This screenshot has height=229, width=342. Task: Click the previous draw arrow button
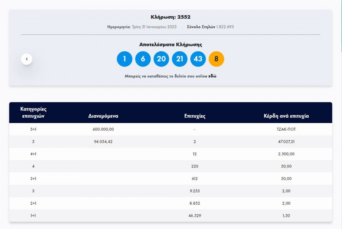click(x=27, y=59)
